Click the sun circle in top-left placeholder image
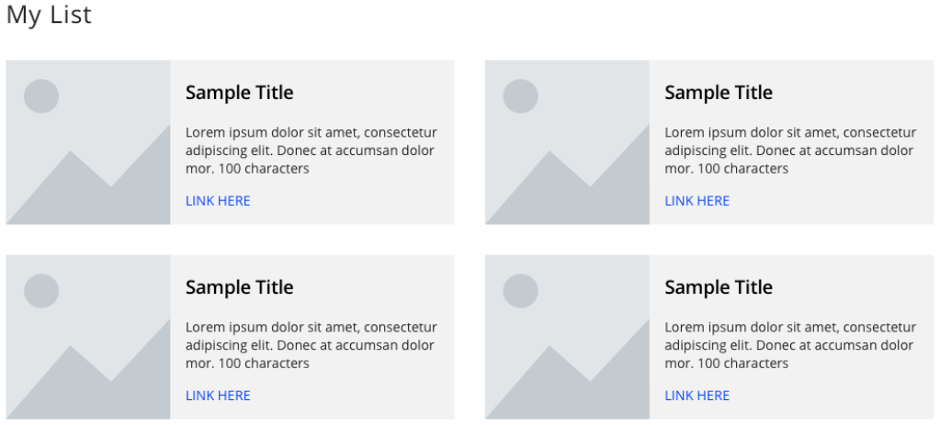Image resolution: width=940 pixels, height=425 pixels. click(41, 95)
